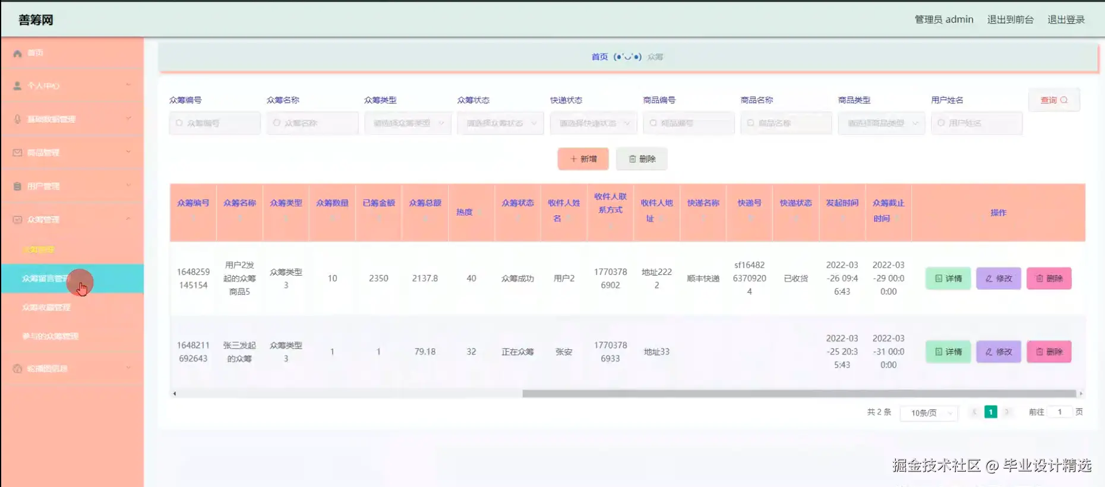Image resolution: width=1105 pixels, height=487 pixels.
Task: Click the next page arrow in pagination
Action: coord(1006,412)
